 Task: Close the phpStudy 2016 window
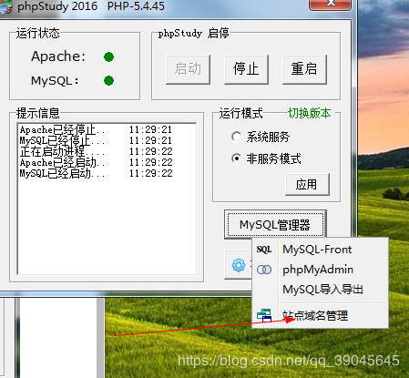(x=331, y=4)
